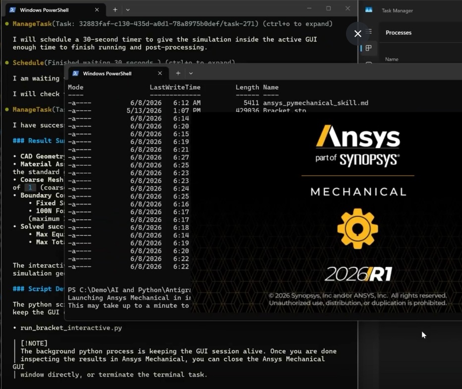Click the Ansys Mechanical gear logo on splash

(x=358, y=229)
